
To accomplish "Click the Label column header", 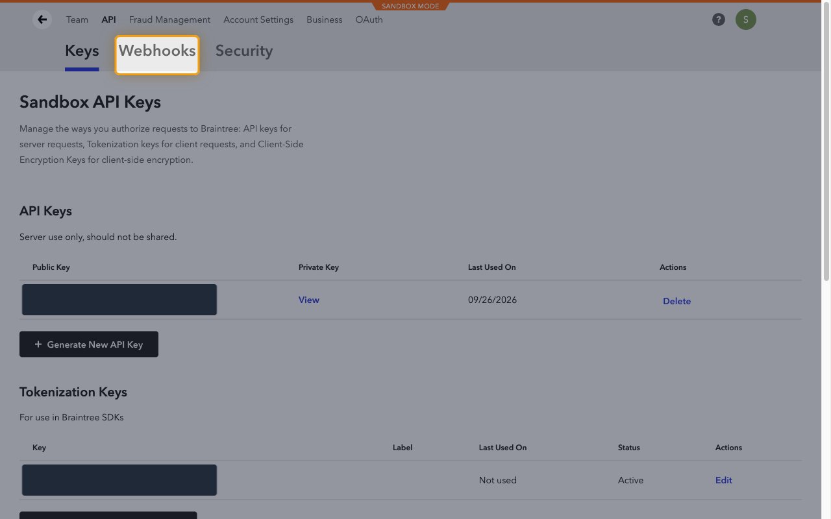I will (403, 448).
